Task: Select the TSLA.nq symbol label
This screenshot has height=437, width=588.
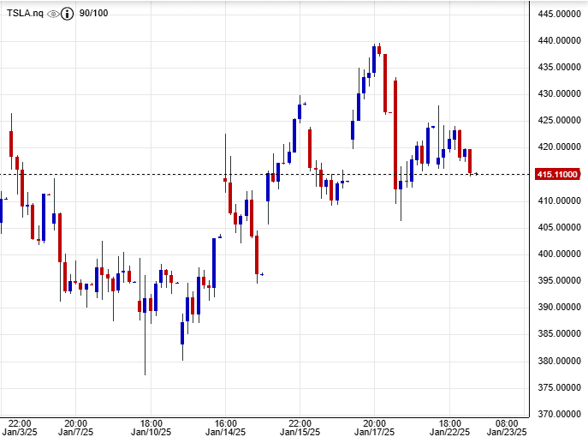Action: point(25,14)
